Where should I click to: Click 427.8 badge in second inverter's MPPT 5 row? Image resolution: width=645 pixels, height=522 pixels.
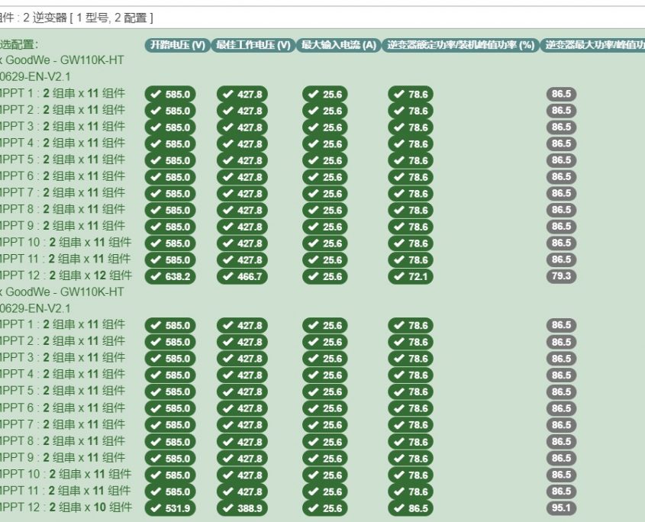click(242, 392)
